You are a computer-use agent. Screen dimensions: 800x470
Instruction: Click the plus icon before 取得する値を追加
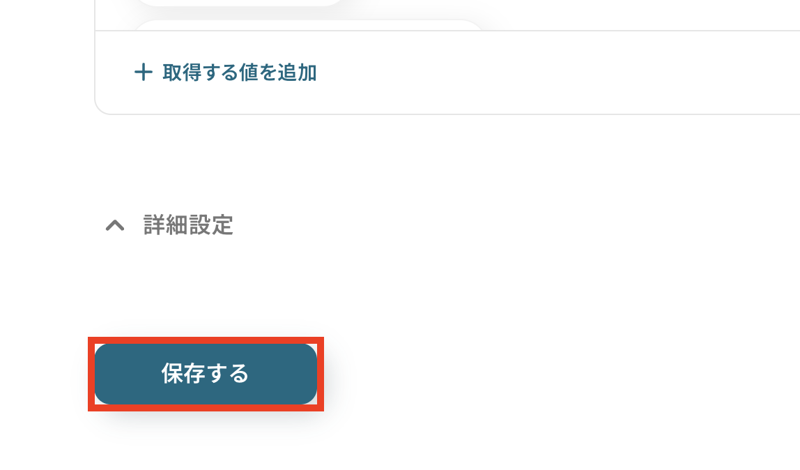click(x=144, y=73)
